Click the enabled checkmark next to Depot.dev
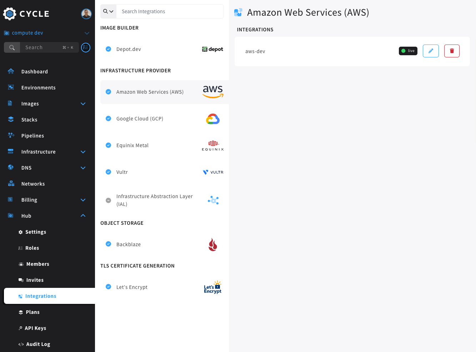476x352 pixels. (x=109, y=49)
